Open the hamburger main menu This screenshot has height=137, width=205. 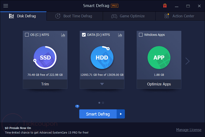click(6, 6)
